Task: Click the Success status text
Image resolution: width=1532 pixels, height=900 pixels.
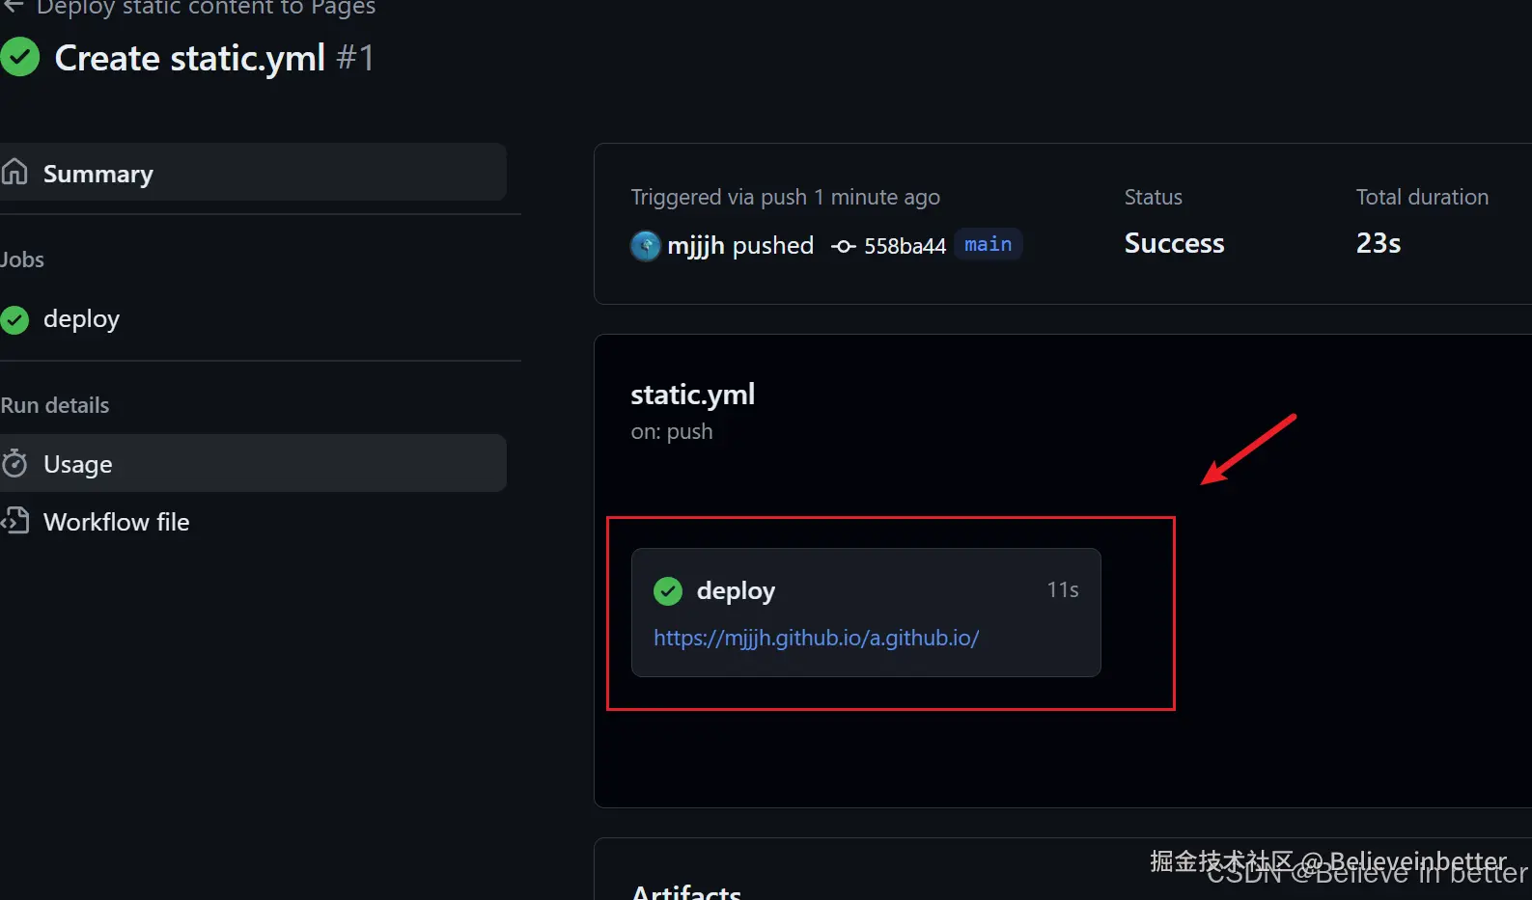Action: (1174, 243)
